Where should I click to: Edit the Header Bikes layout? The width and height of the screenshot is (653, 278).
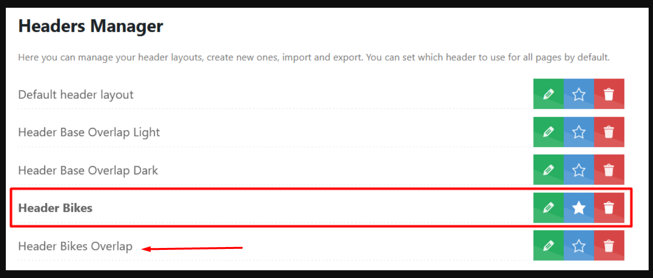tap(548, 208)
